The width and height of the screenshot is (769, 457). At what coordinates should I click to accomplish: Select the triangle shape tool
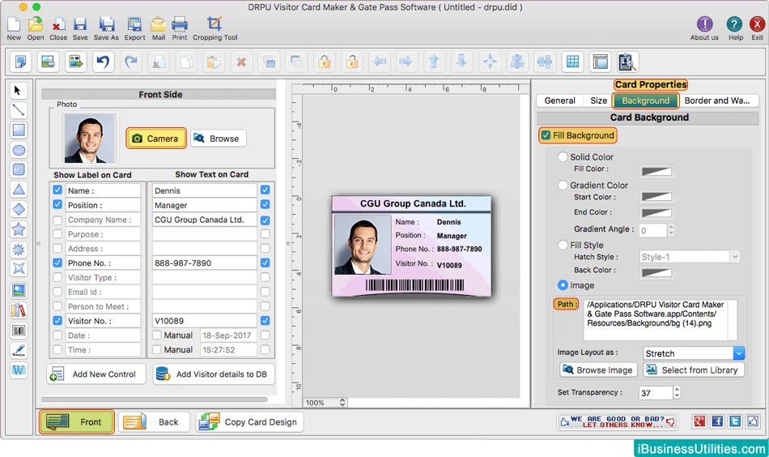(18, 189)
